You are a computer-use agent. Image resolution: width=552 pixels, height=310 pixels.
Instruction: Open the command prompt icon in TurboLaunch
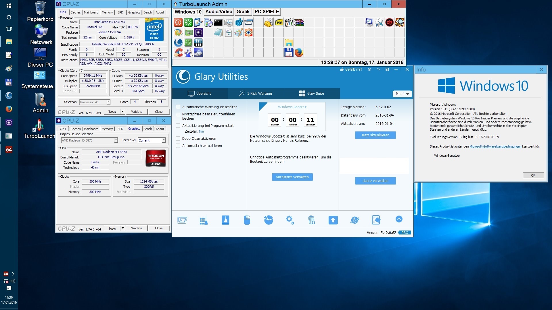point(218,22)
